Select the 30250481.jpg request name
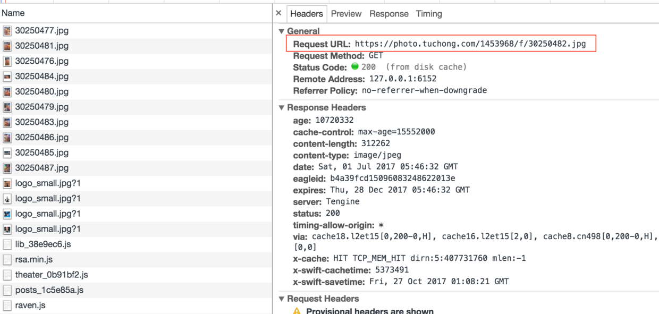The height and width of the screenshot is (314, 659). 42,46
